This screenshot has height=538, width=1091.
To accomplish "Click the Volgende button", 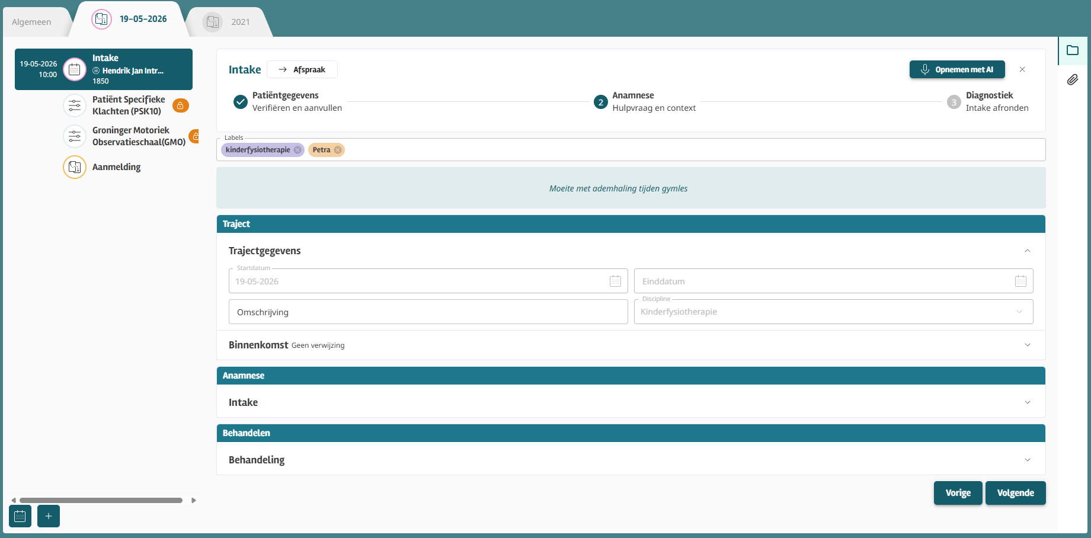I will point(1015,493).
